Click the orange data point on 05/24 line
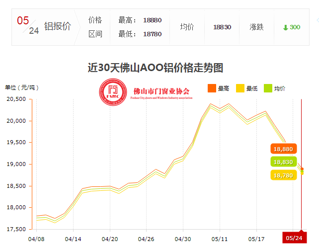The image size is (319, 249). tap(302, 169)
